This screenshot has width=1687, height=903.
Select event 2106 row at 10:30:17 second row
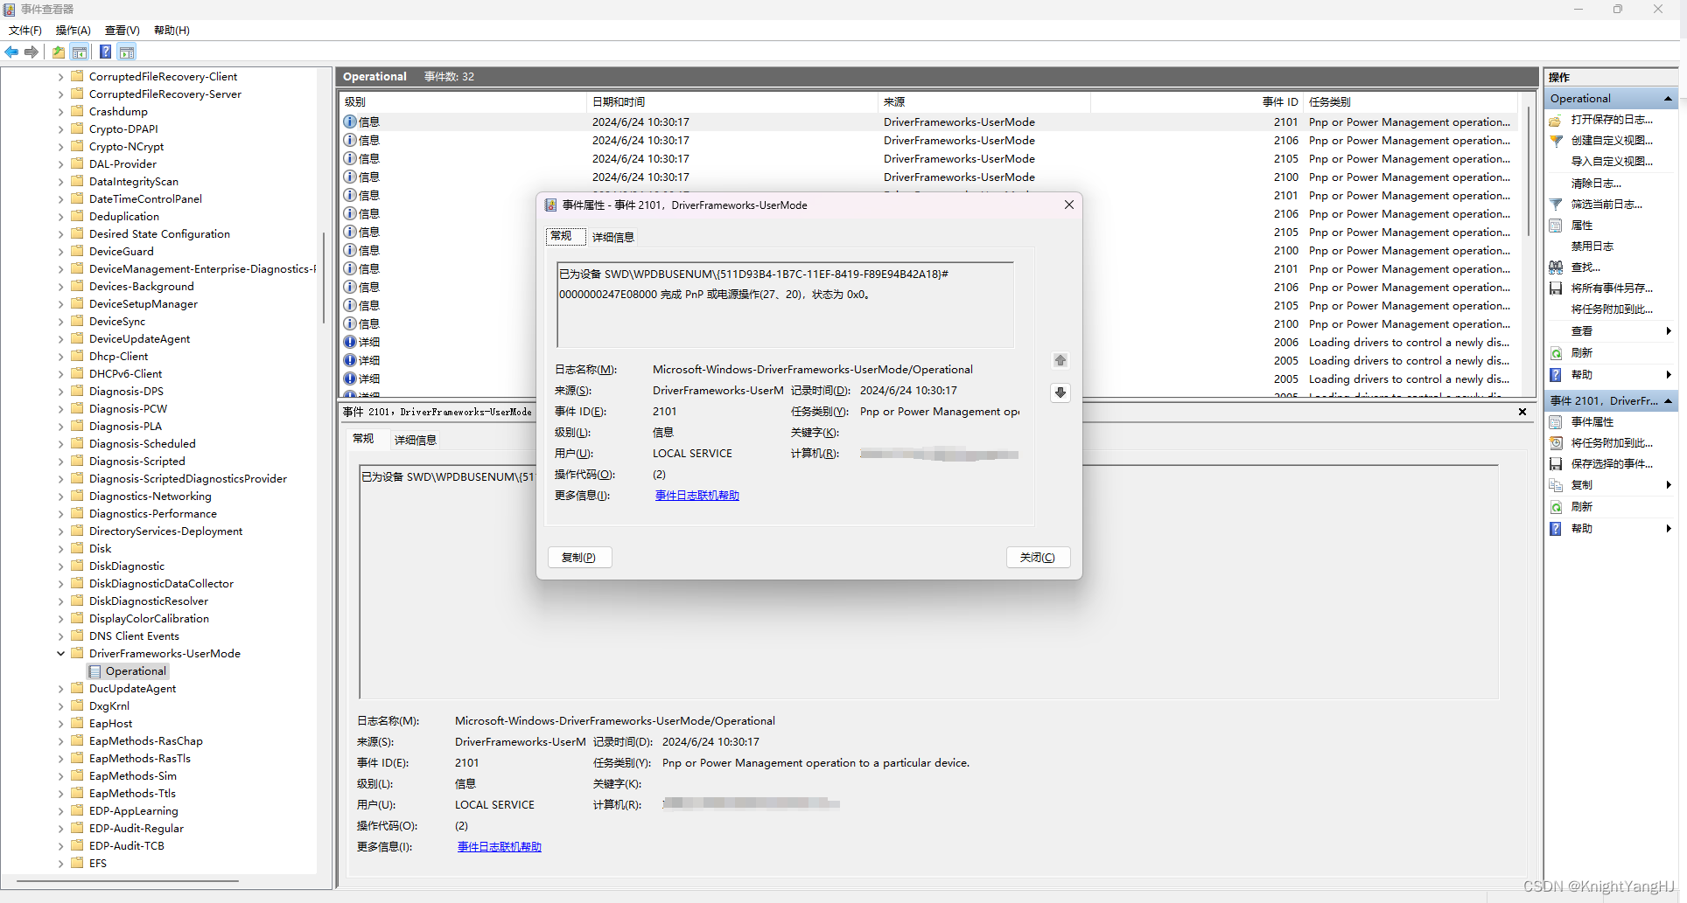coord(927,141)
